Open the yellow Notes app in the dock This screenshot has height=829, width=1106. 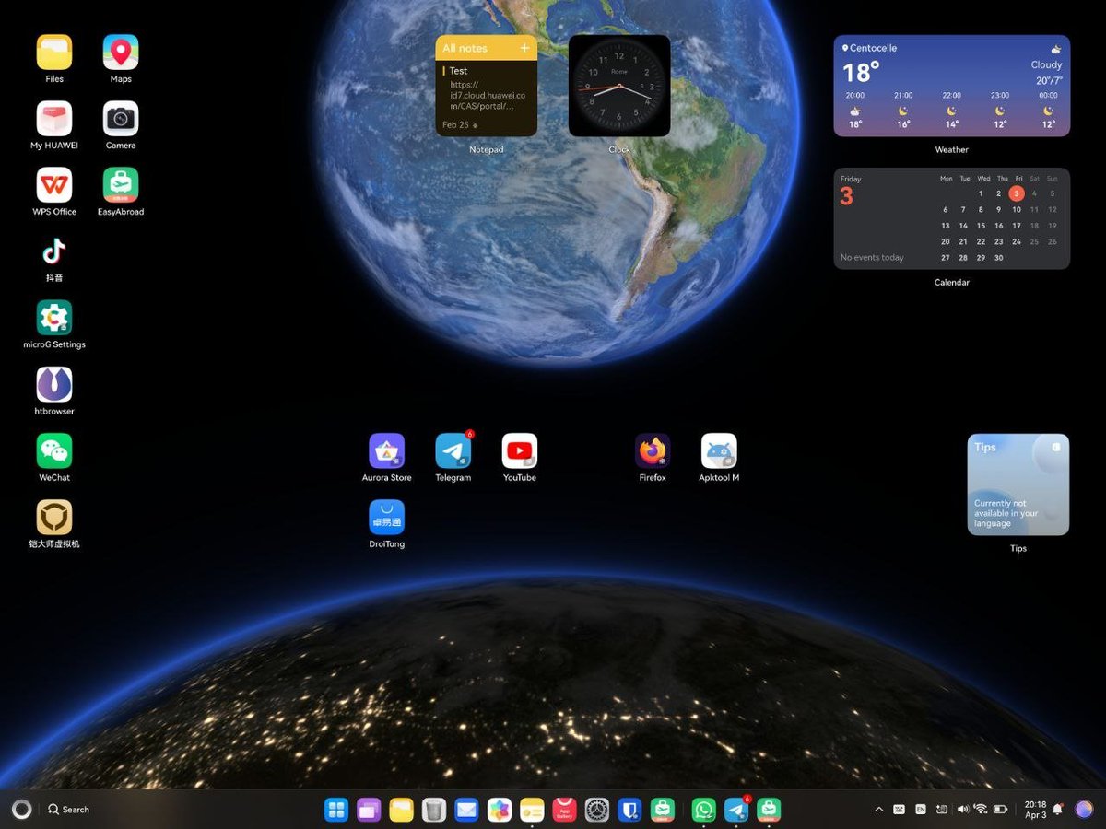coord(532,810)
